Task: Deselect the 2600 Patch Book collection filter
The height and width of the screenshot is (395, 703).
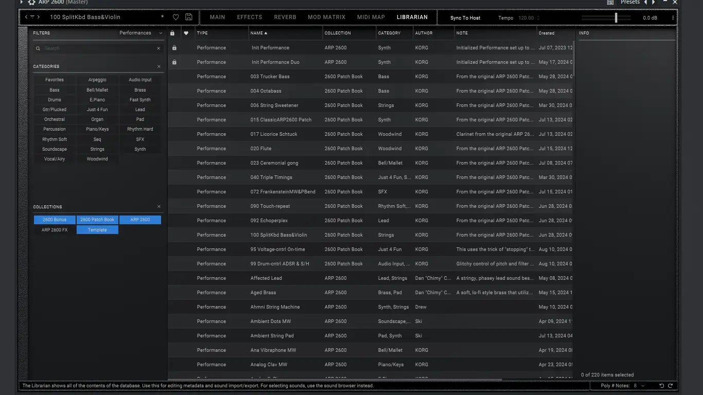Action: pyautogui.click(x=97, y=220)
